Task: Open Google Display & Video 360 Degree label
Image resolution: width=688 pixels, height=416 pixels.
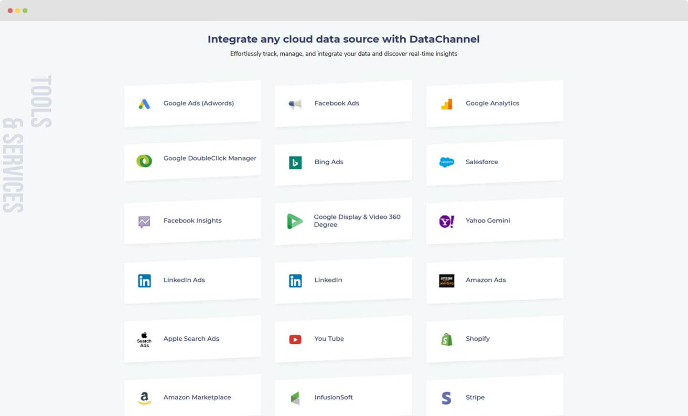Action: tap(357, 220)
